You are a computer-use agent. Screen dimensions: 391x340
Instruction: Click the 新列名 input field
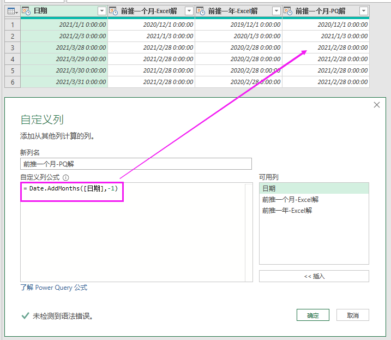pyautogui.click(x=136, y=164)
